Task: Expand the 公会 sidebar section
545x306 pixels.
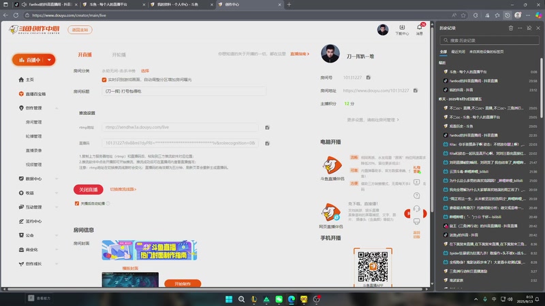Action: tap(57, 235)
